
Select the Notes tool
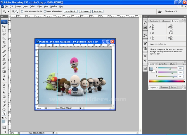4,102
